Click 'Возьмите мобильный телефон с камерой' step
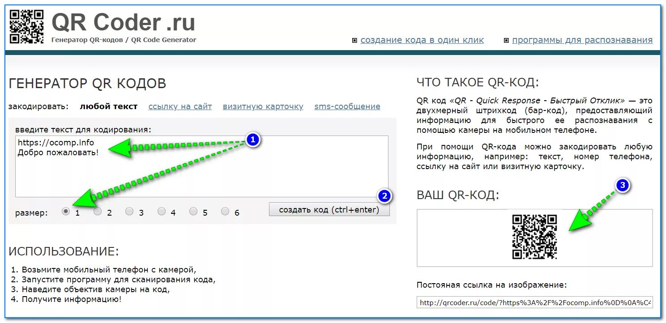This screenshot has height=323, width=666. tap(109, 270)
